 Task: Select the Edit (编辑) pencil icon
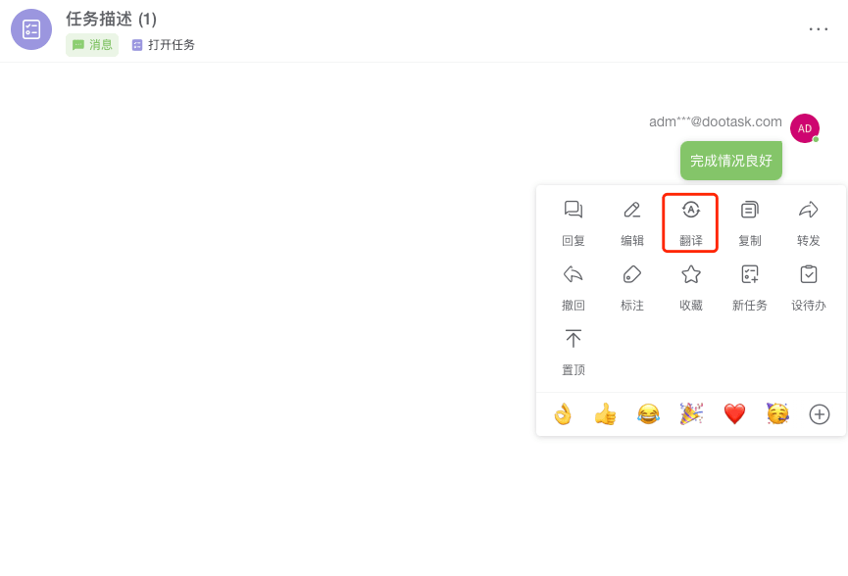631,210
